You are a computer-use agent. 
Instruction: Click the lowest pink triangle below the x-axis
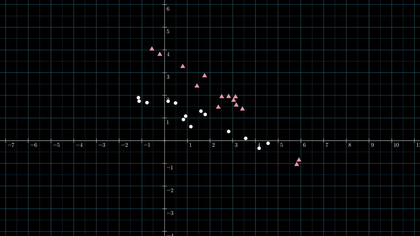click(297, 164)
